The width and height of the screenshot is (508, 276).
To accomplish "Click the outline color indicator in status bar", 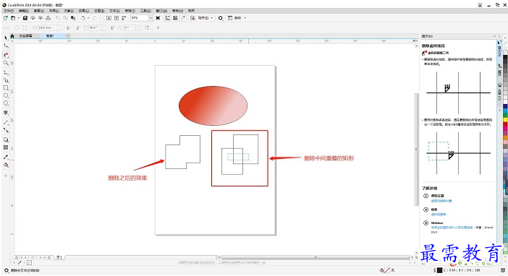I will point(440,270).
